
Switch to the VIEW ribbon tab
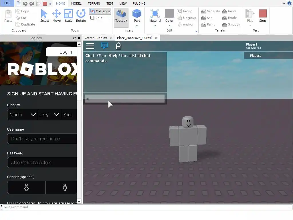[x=123, y=3]
